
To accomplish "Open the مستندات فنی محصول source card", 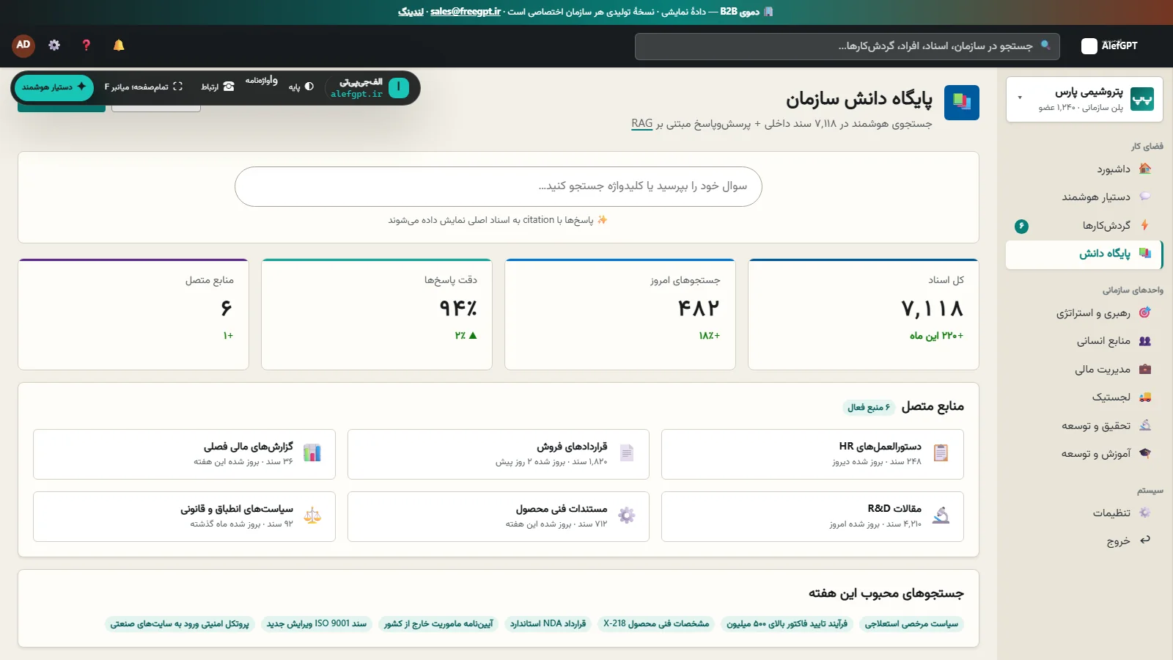I will (499, 516).
